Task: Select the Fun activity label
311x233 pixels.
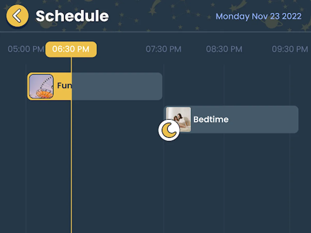Action: (x=64, y=86)
